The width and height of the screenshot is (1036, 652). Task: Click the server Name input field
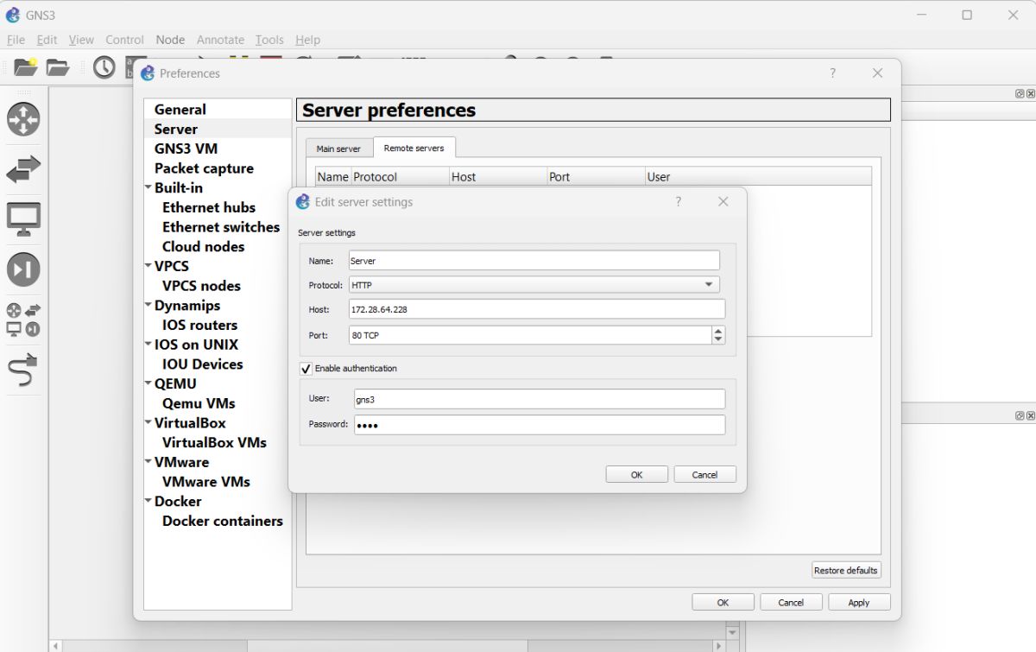pyautogui.click(x=534, y=260)
